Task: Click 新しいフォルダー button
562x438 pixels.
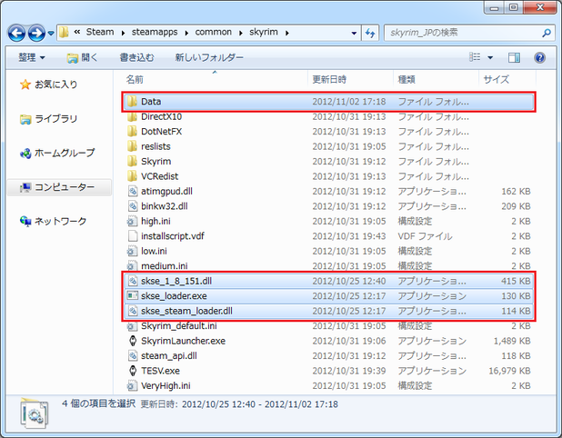Action: click(209, 57)
